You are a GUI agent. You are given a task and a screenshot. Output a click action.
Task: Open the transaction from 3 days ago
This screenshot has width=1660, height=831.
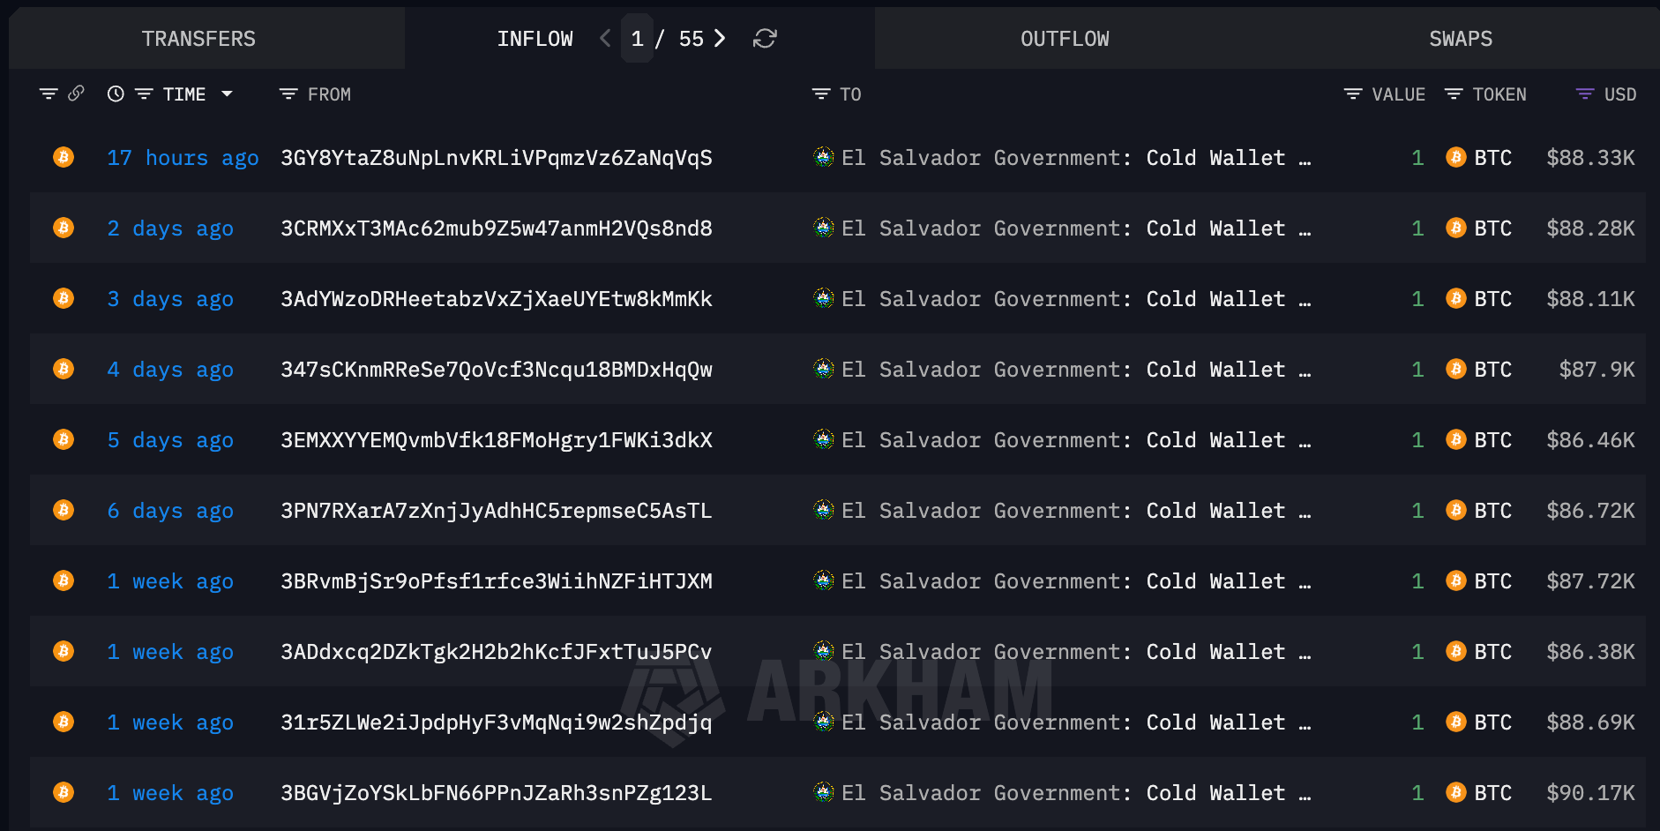pyautogui.click(x=170, y=299)
